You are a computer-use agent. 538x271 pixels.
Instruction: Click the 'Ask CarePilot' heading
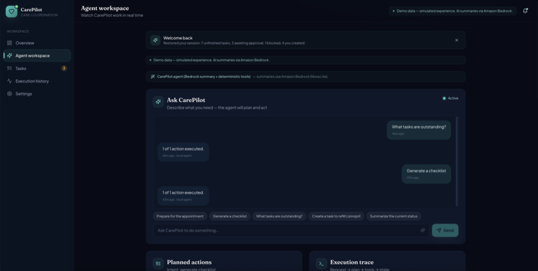(x=186, y=100)
